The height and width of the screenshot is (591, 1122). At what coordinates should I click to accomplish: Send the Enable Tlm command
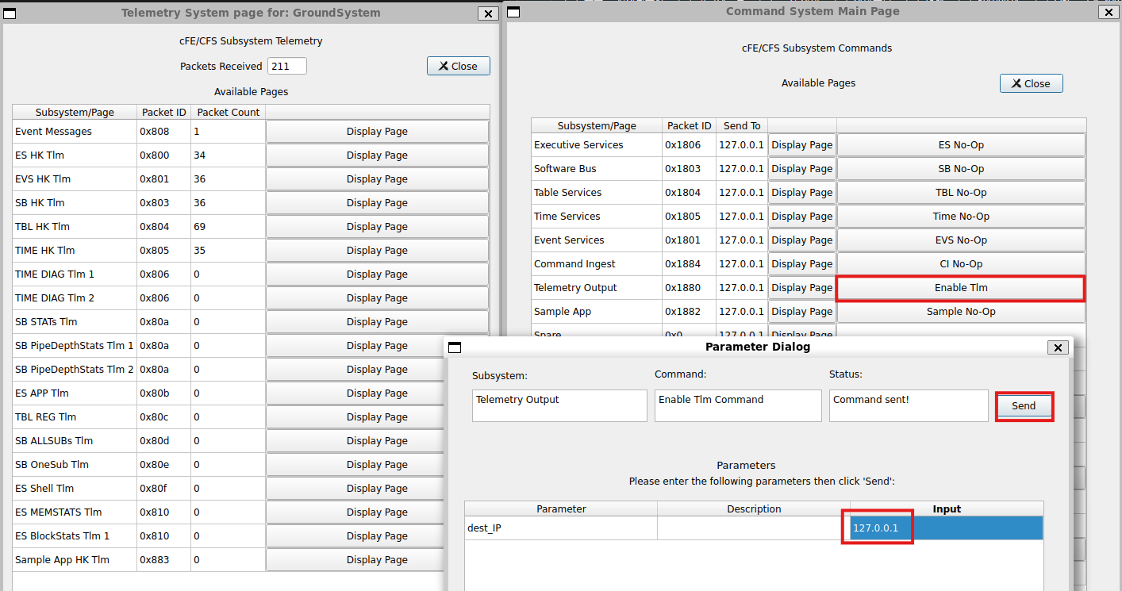coord(1024,406)
